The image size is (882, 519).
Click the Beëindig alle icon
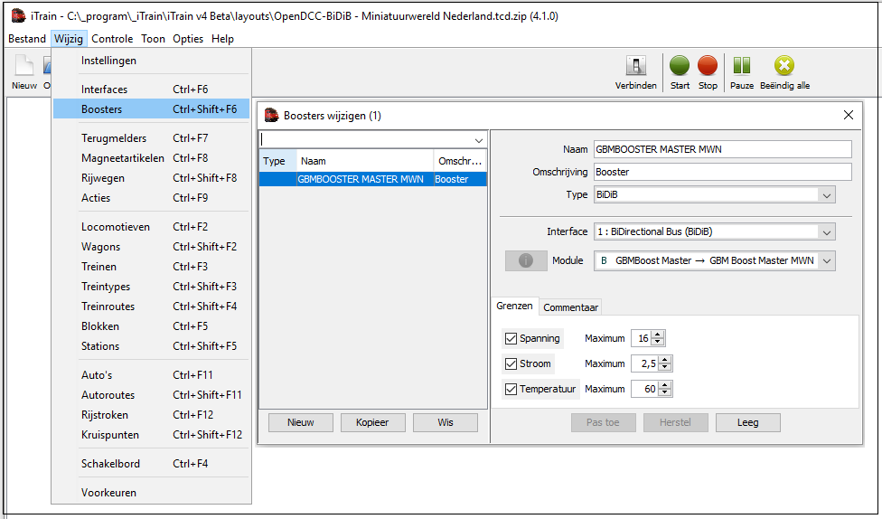[784, 72]
